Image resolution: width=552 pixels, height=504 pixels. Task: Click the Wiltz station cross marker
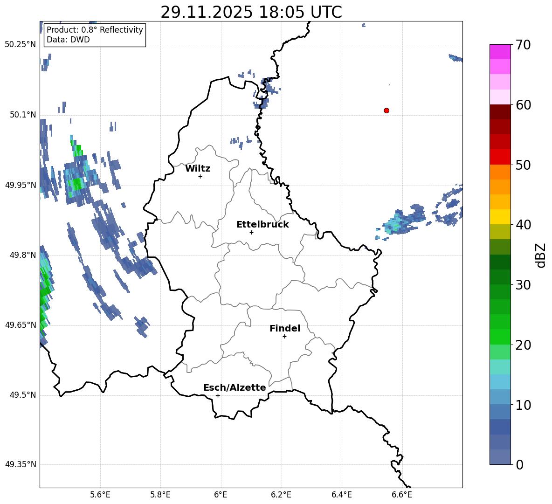point(200,176)
